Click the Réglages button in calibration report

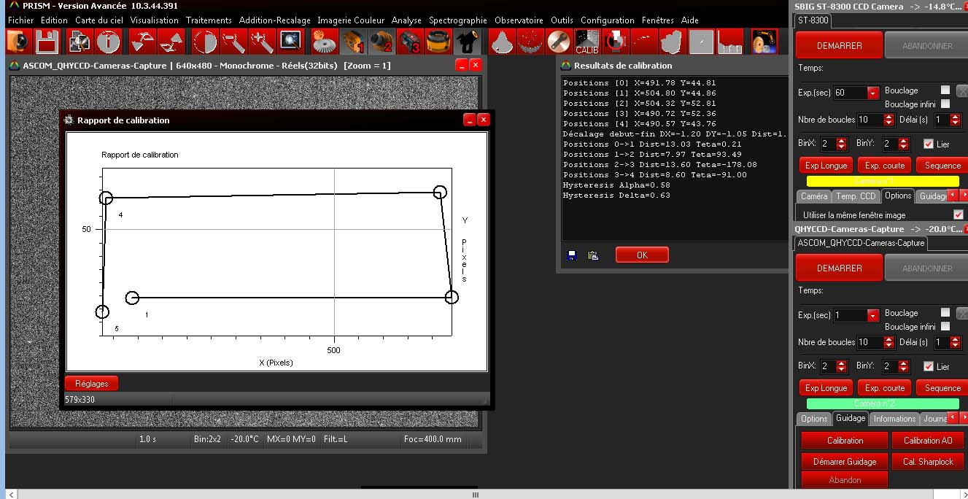[92, 383]
